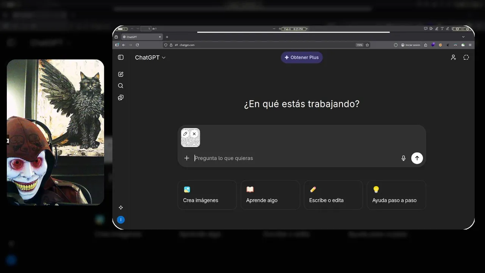Expand the ChatGPT model selector dropdown

pyautogui.click(x=150, y=58)
